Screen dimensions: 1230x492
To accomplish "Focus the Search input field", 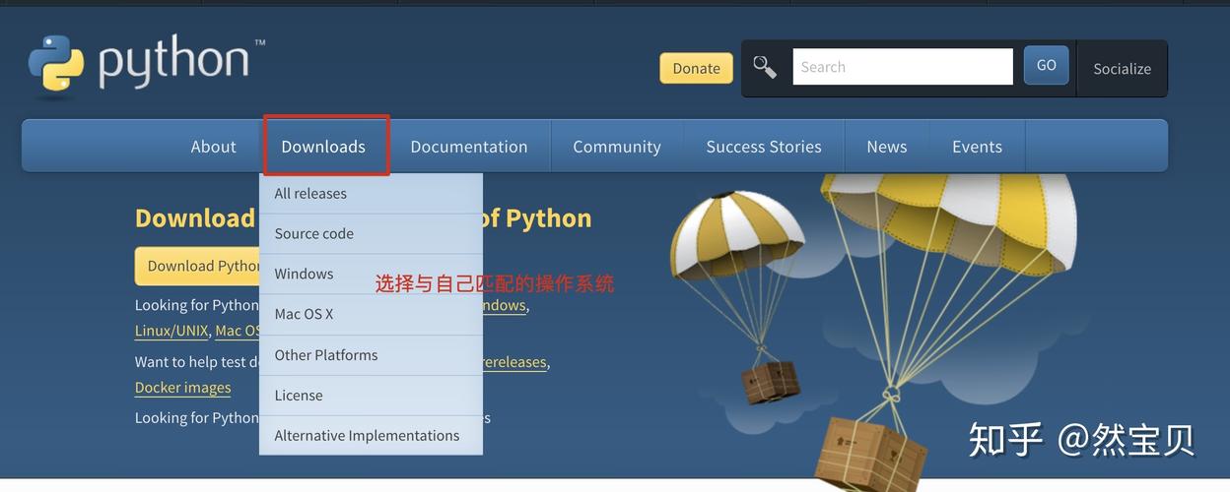I will click(903, 67).
